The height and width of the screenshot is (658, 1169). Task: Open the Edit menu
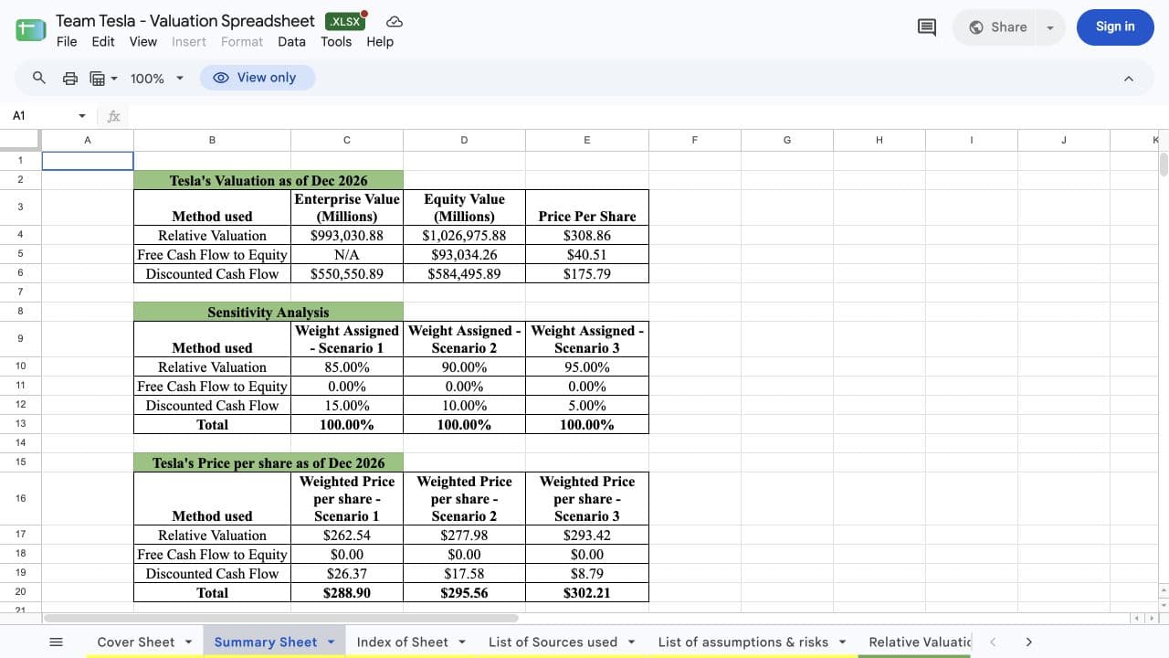[103, 41]
